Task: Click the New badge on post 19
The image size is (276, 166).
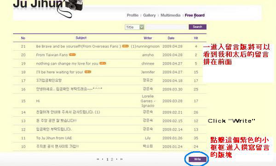Action: (x=103, y=63)
